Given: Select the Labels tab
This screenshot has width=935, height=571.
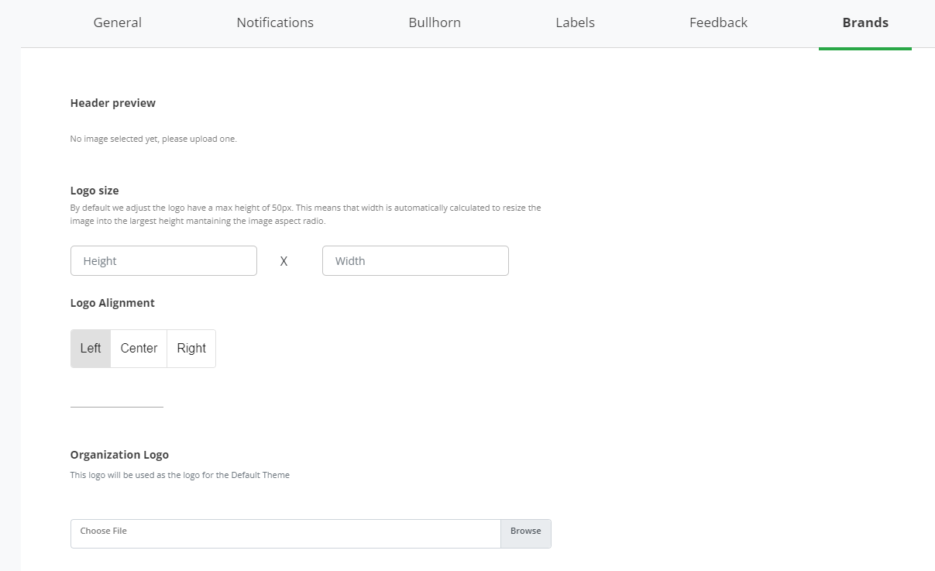Looking at the screenshot, I should [575, 23].
